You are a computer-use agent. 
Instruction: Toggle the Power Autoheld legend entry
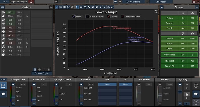click(95, 16)
